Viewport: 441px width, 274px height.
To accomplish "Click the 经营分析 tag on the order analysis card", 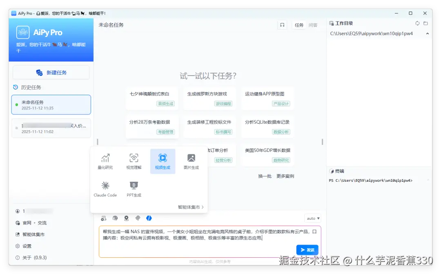I will tap(223, 160).
